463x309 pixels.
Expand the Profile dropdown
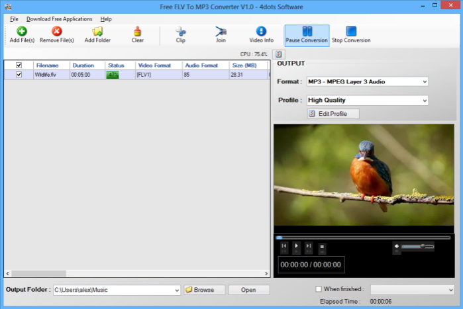[x=425, y=101]
